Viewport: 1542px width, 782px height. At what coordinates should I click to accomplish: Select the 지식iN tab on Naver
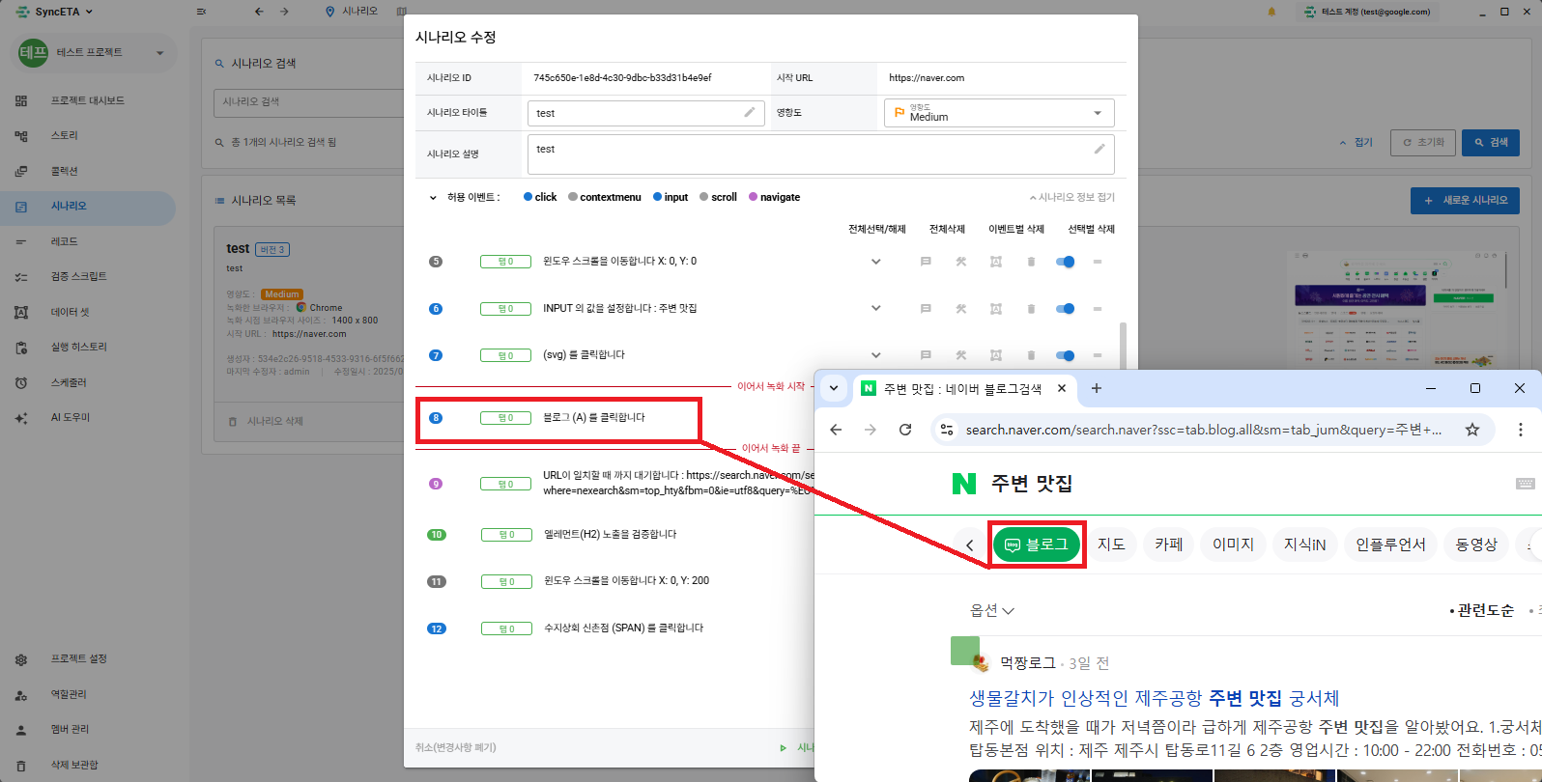tap(1304, 545)
